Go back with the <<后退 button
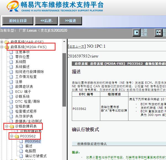Screen dimensions: 166x160 pos(46,21)
